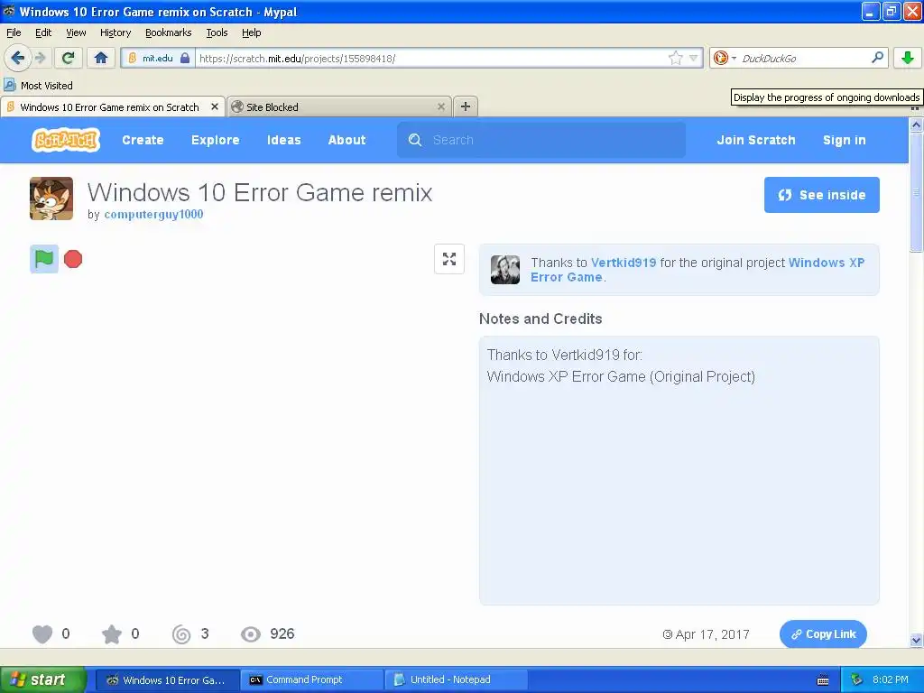Open the Bookmarks menu
Screen dimensions: 924x693
tap(169, 32)
